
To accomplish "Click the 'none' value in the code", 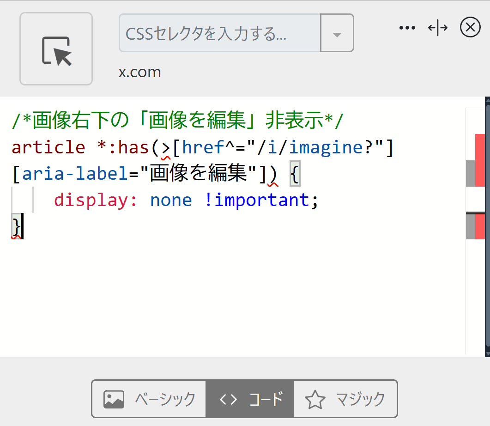I will (x=170, y=200).
